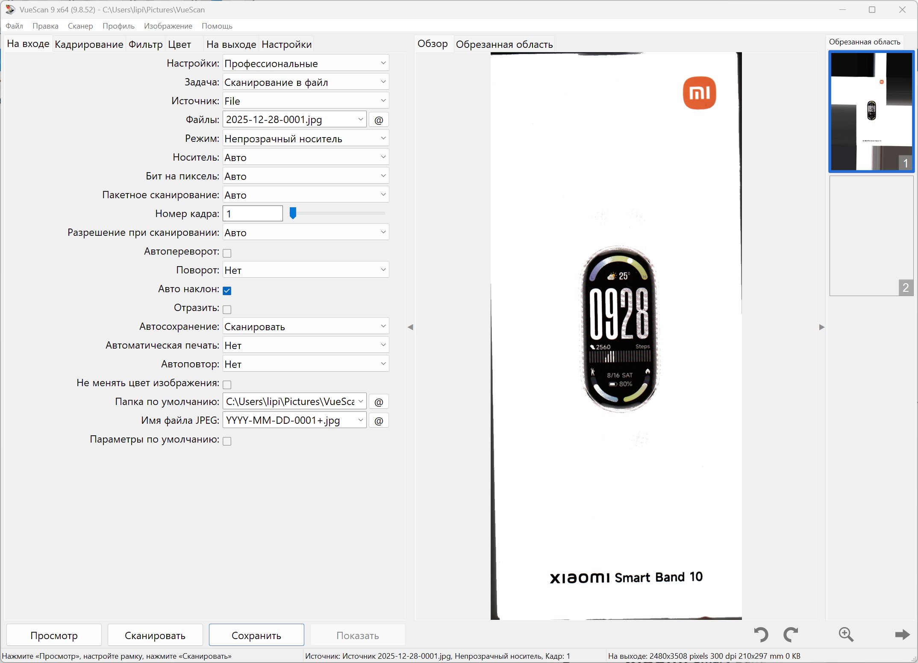Click the @ button next to Файлы
This screenshot has width=918, height=663.
[x=379, y=120]
